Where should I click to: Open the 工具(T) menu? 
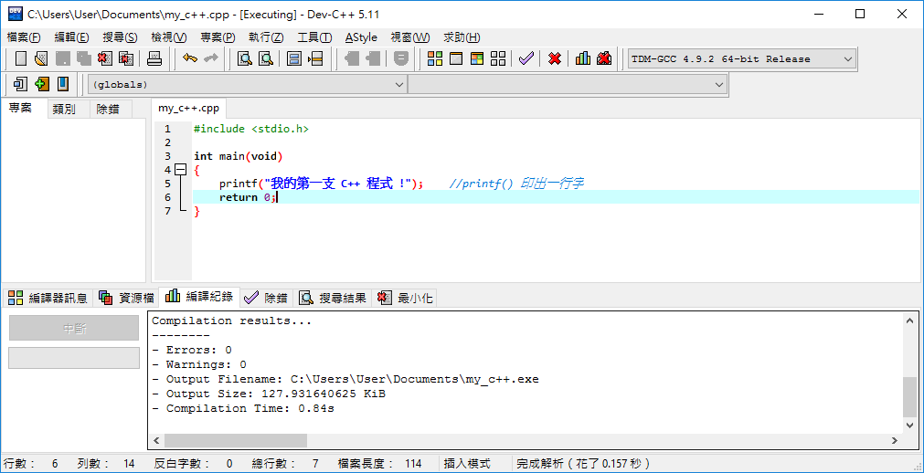pyautogui.click(x=314, y=37)
